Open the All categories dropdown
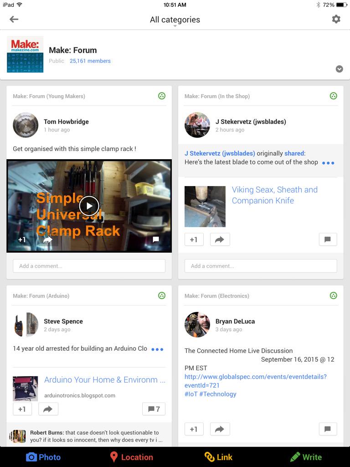 click(175, 20)
